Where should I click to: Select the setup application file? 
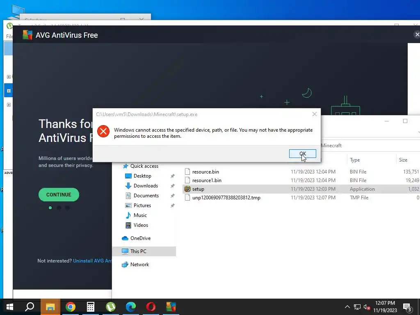pos(198,189)
